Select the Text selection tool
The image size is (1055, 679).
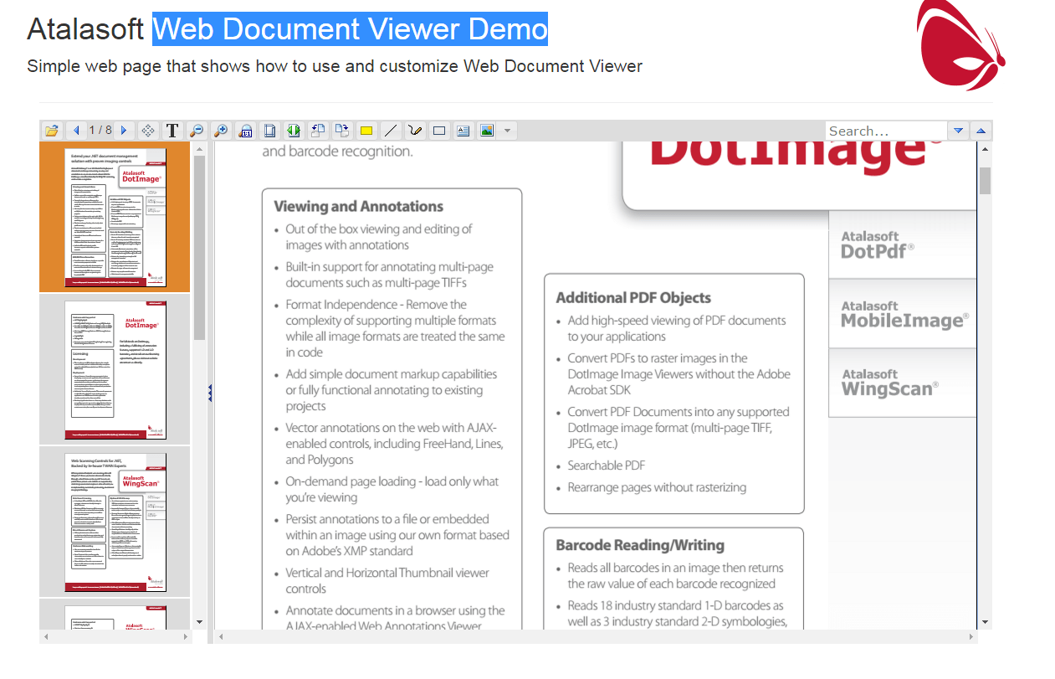(172, 131)
